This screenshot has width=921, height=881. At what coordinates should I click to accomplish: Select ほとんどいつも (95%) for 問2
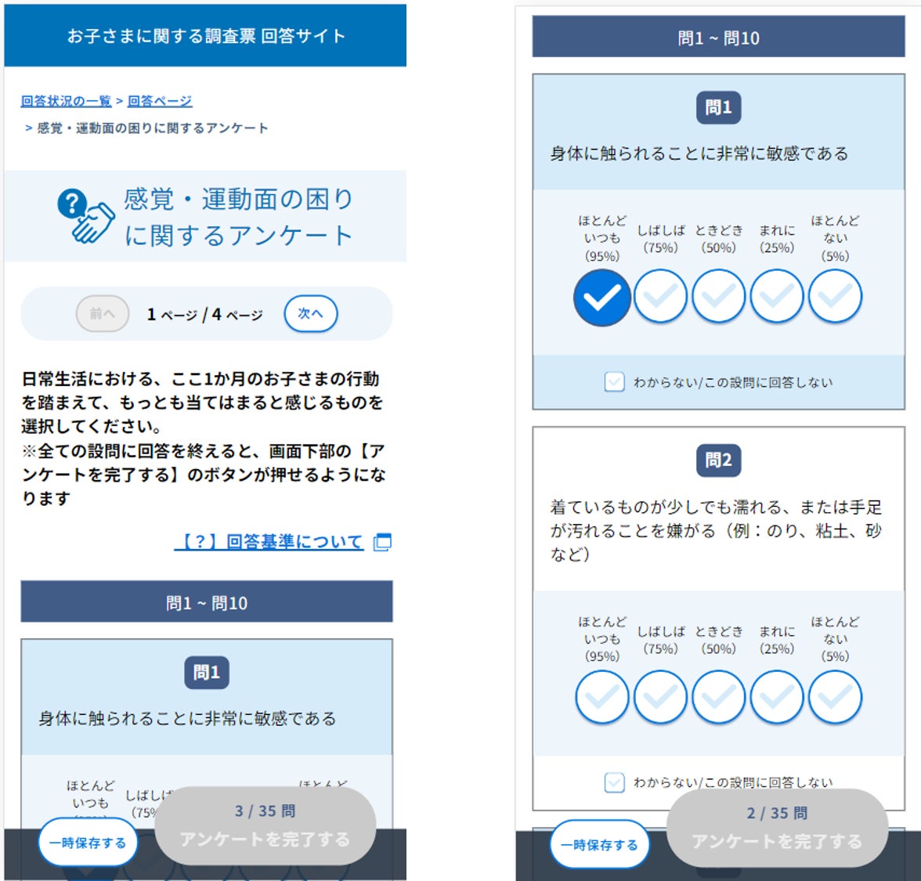[602, 697]
